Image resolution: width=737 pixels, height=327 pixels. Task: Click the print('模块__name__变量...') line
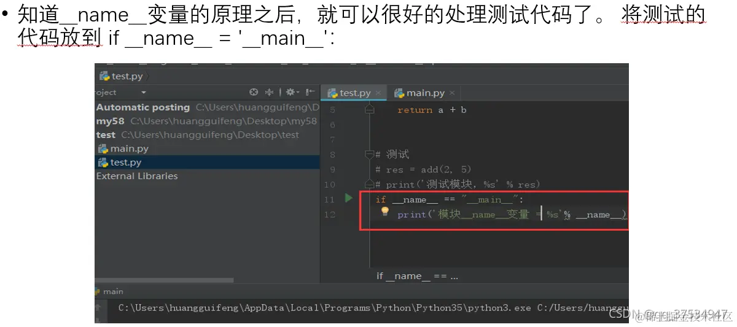[512, 214]
